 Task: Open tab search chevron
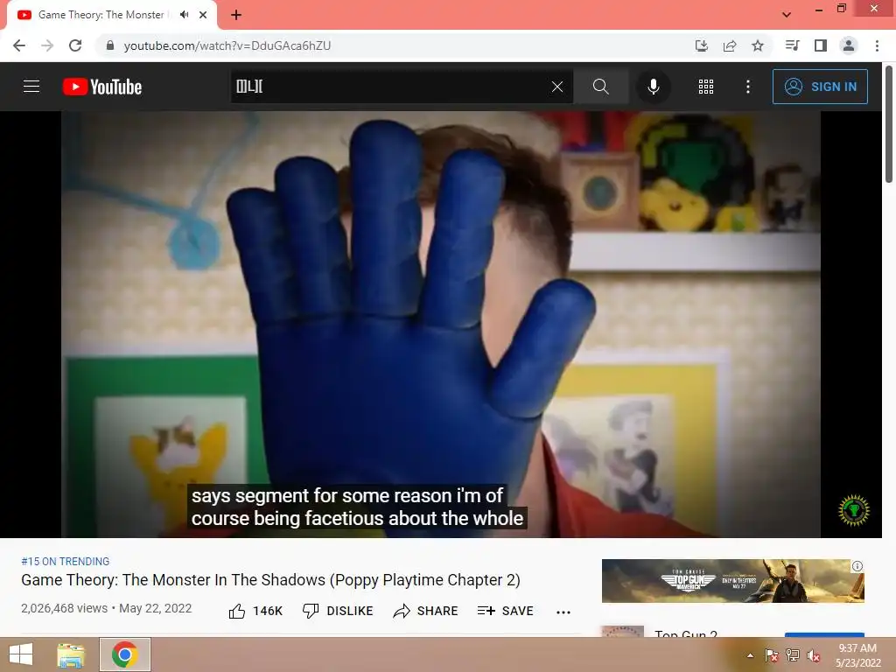(787, 15)
